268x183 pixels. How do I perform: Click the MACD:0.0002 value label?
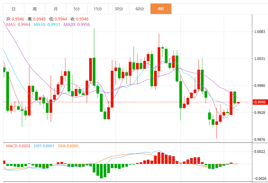[18, 146]
